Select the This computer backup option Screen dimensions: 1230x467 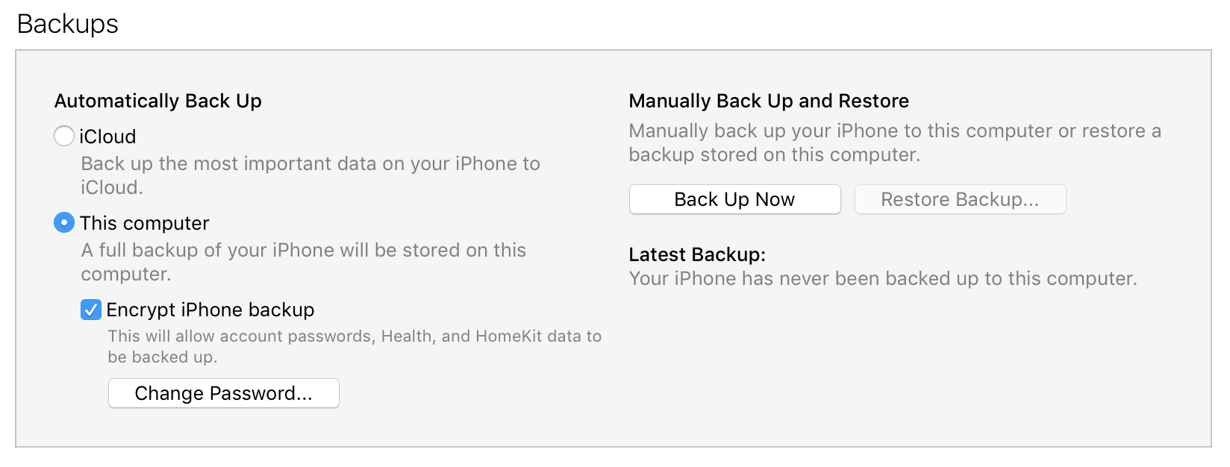pos(64,222)
